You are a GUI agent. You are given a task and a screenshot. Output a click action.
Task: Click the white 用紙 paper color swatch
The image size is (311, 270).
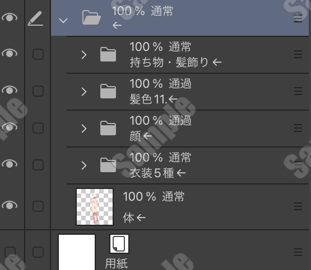[77, 252]
